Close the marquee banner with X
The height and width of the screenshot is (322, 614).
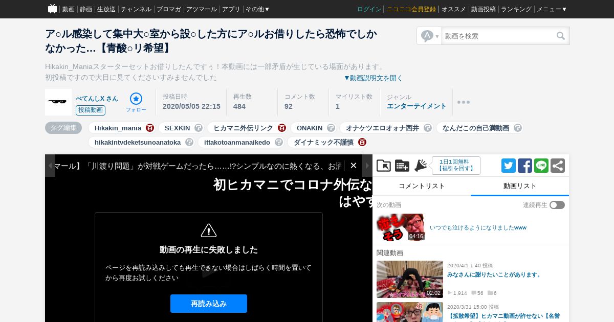[353, 166]
